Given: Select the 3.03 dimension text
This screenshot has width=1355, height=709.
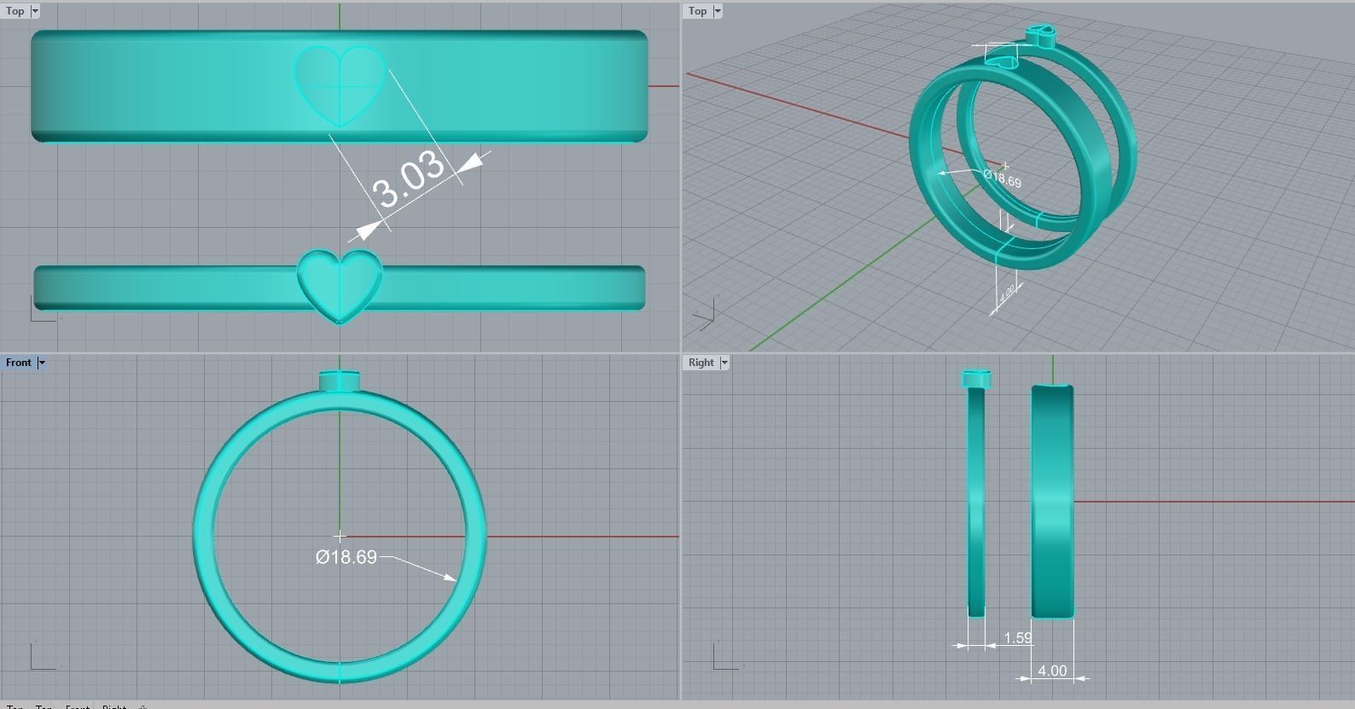Looking at the screenshot, I should point(410,179).
